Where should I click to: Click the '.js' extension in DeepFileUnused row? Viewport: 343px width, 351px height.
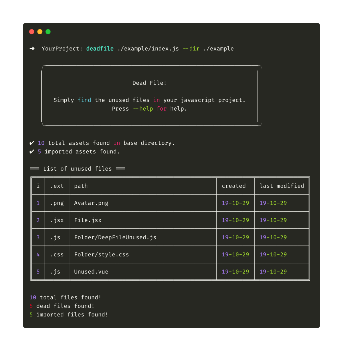pos(55,238)
